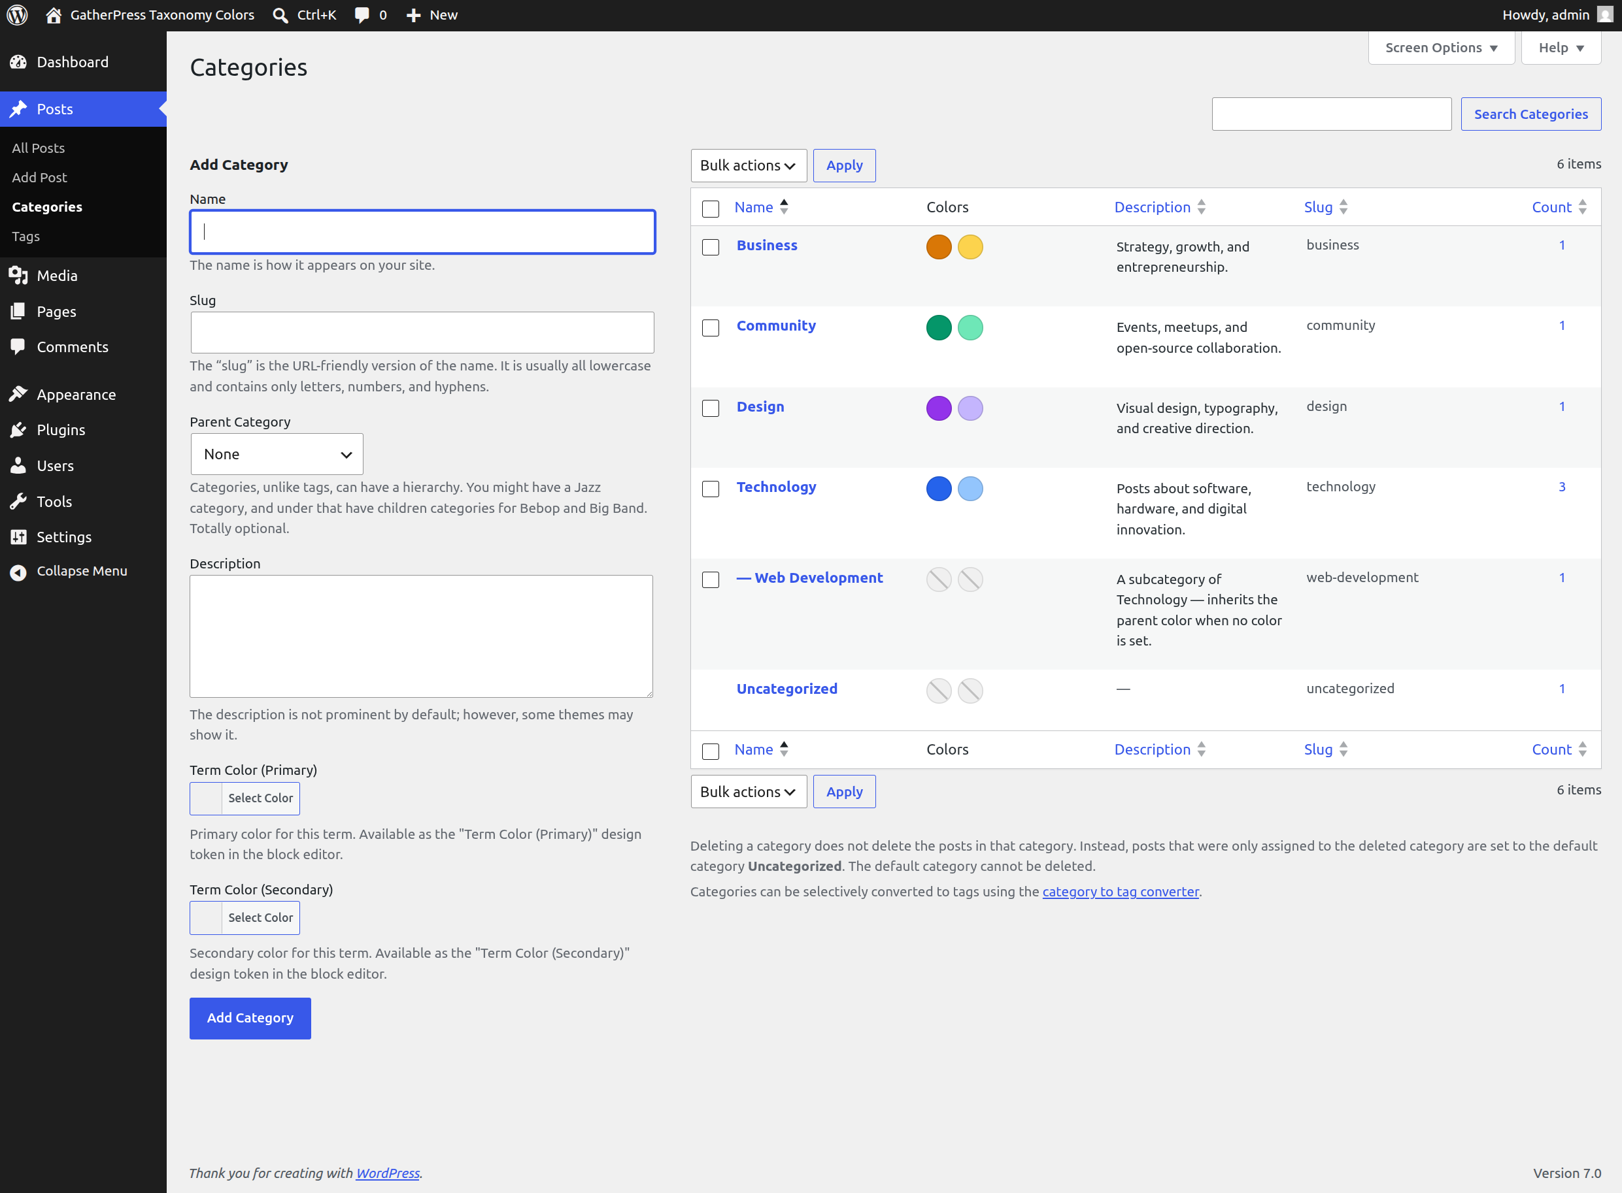Follow the WordPress footer link
This screenshot has width=1622, height=1193.
pos(388,1173)
